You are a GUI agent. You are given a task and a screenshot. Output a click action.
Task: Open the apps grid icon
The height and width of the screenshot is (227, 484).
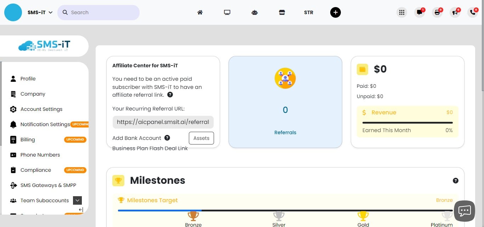click(401, 12)
